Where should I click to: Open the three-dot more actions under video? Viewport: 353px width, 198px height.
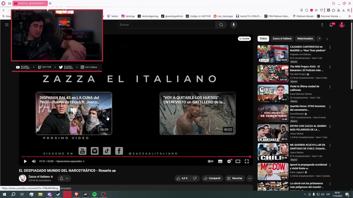point(250,178)
